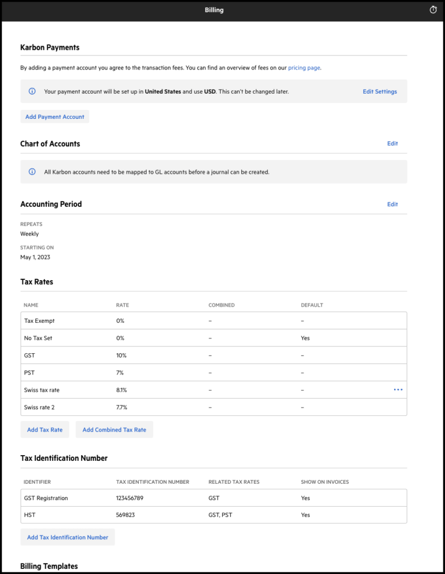Open the three-dot menu for Swiss tax rate

pyautogui.click(x=398, y=390)
